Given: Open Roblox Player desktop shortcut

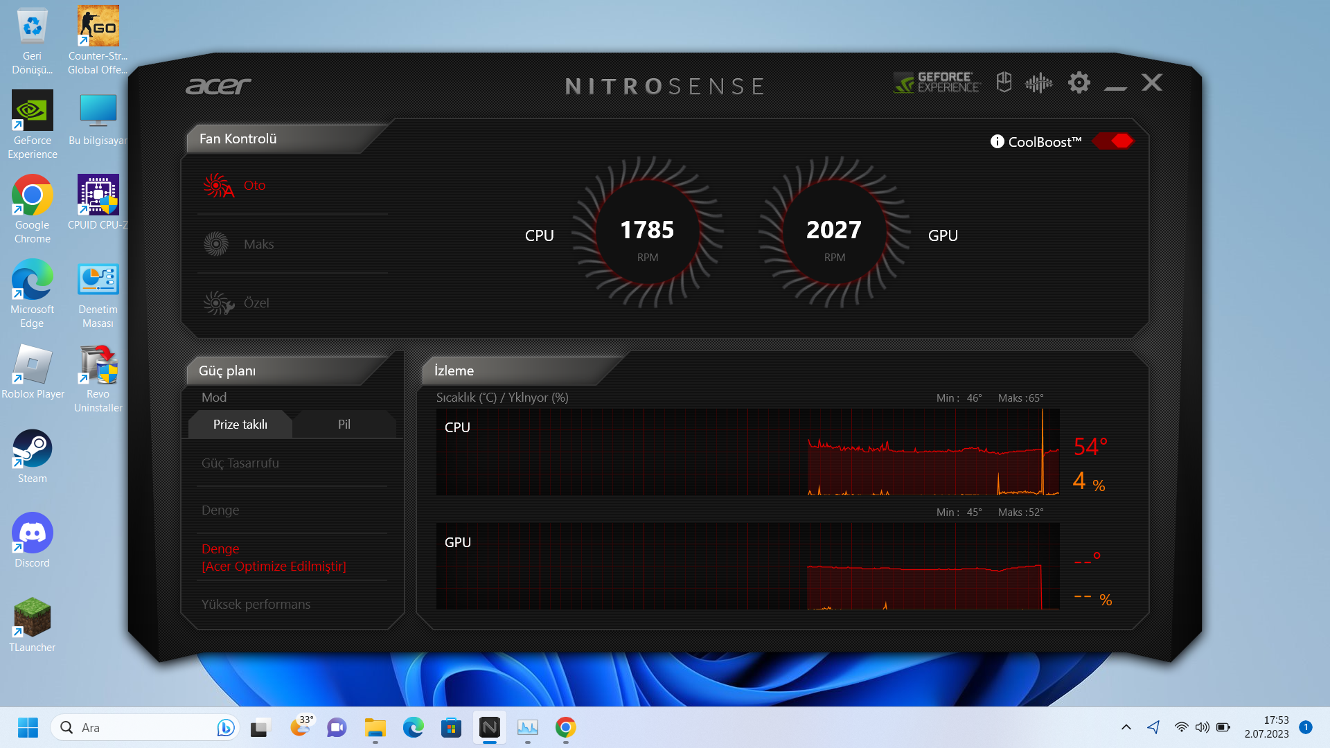Looking at the screenshot, I should (x=32, y=372).
